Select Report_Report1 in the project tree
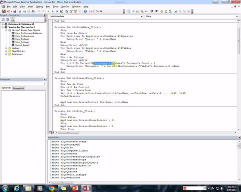This screenshot has width=241, height=192. [23, 45]
